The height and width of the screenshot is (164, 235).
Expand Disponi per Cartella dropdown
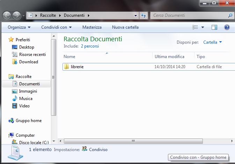click(213, 42)
